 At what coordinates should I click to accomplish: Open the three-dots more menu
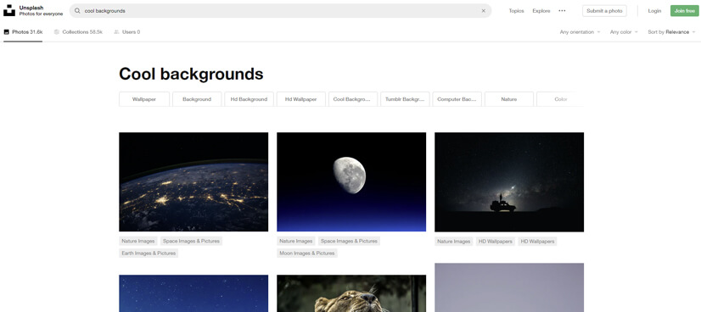click(562, 11)
